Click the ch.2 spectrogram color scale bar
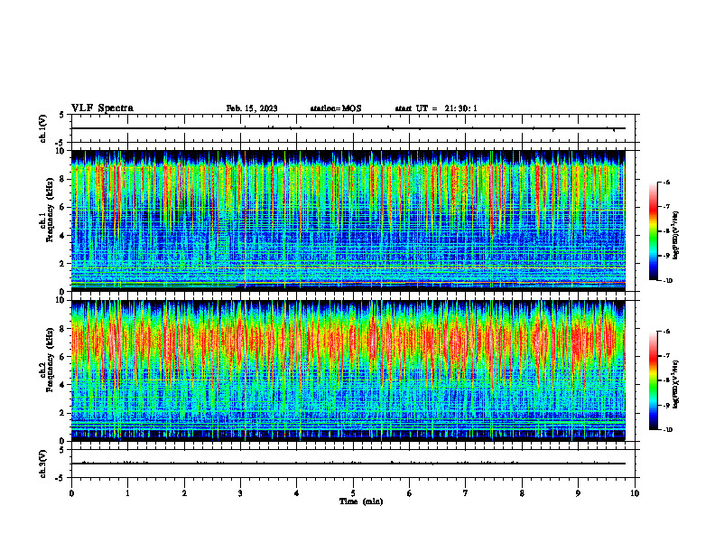Screen dimensions: 715x553 [x=654, y=380]
